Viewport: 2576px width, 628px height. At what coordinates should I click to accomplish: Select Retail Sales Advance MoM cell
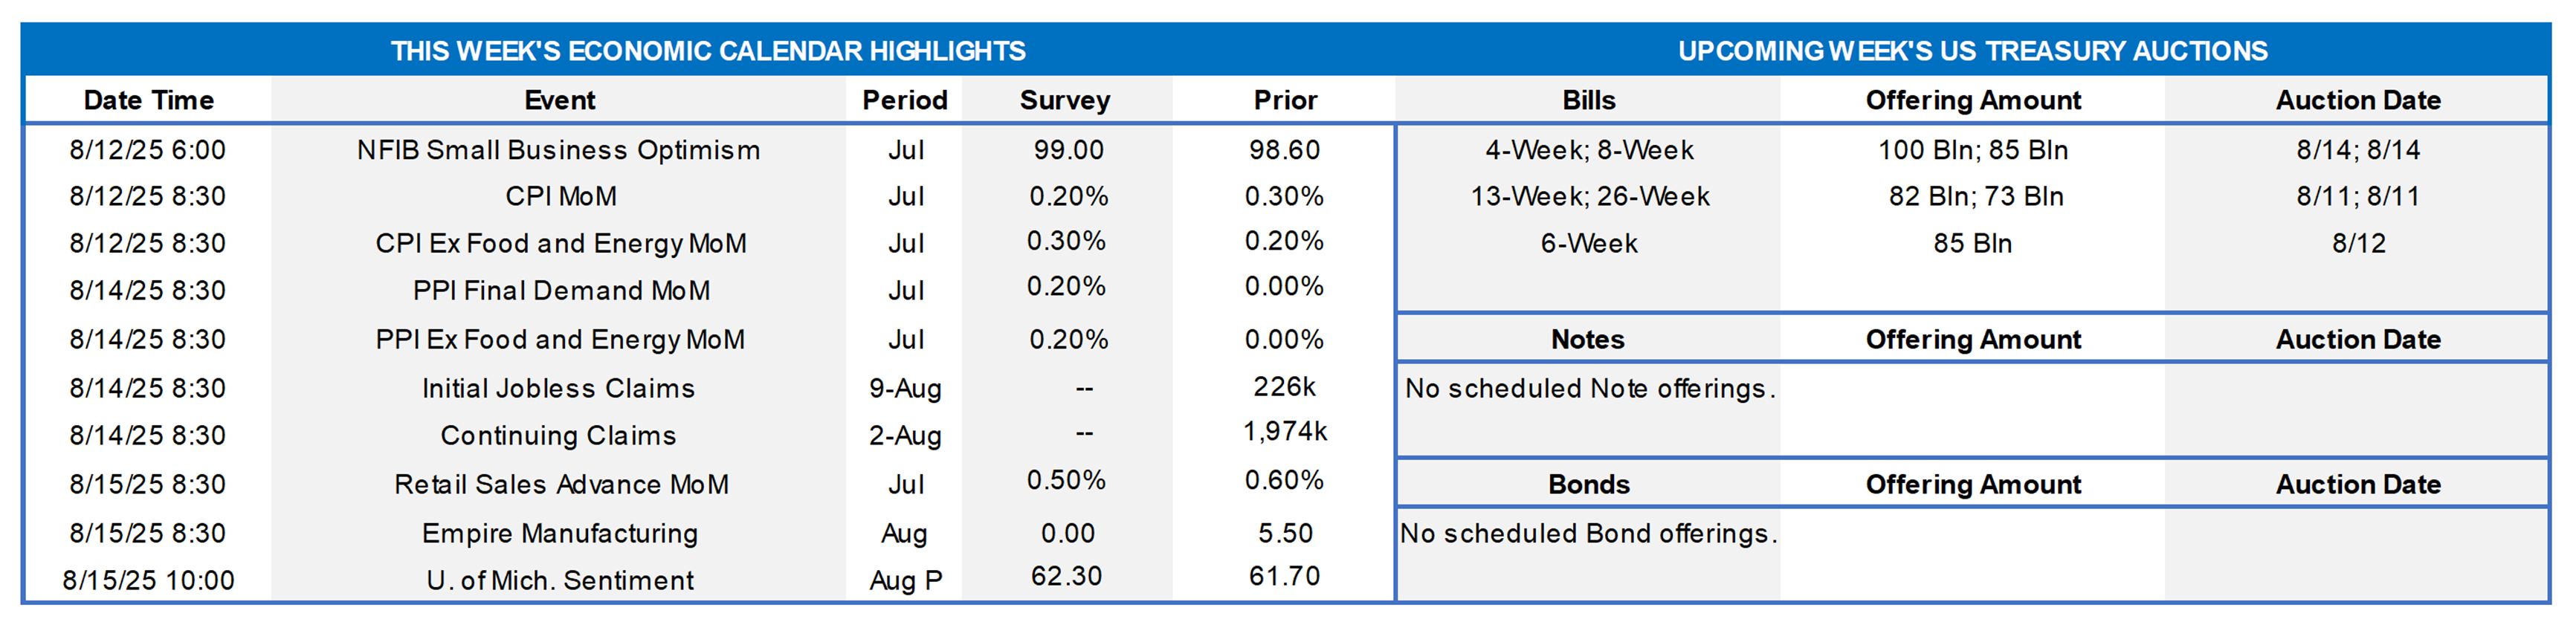(x=560, y=484)
